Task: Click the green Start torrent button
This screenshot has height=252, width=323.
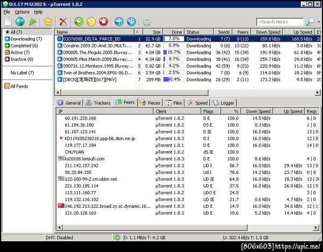Action: click(x=79, y=22)
